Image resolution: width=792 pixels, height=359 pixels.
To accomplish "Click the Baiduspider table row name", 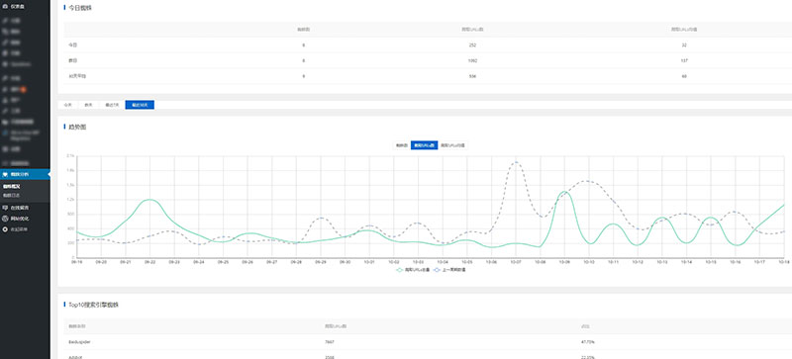I will pos(80,342).
